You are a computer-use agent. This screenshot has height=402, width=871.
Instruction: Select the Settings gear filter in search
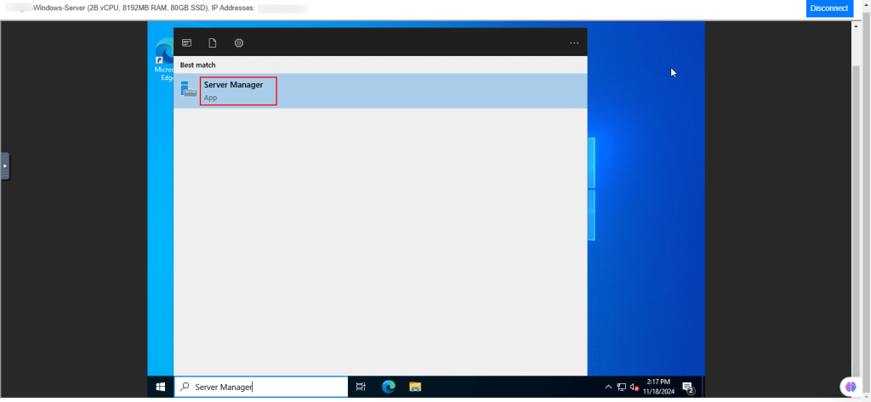[x=239, y=42]
